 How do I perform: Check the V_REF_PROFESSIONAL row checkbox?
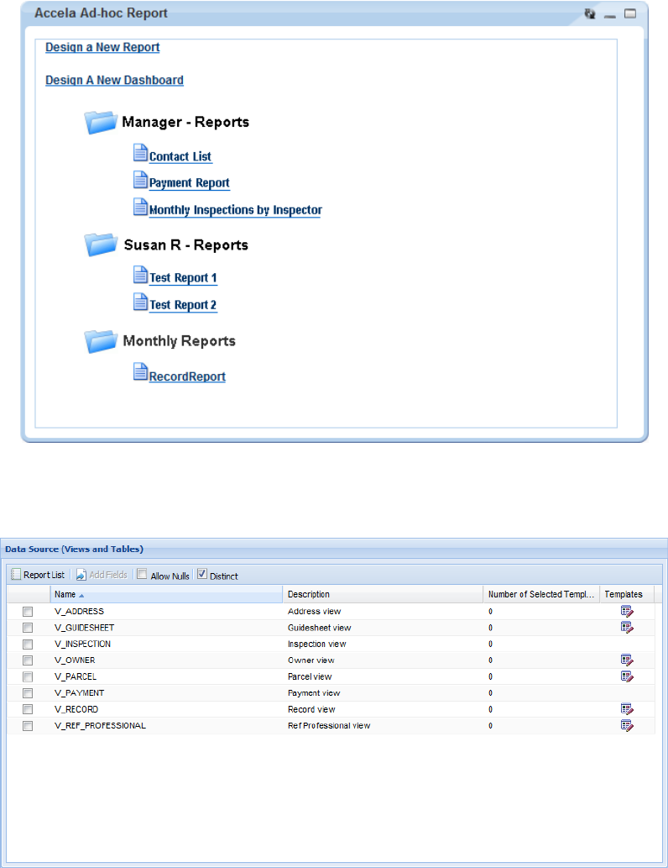28,726
